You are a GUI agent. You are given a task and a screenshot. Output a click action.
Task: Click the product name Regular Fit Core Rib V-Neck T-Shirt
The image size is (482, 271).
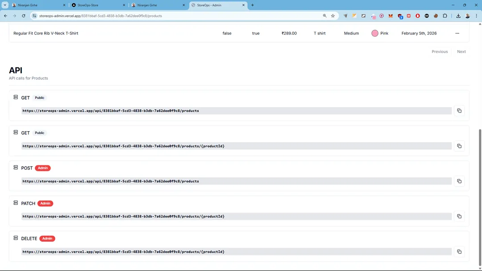[46, 33]
